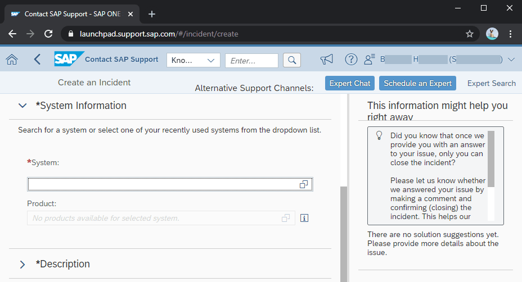Open System value help icon
Viewport: 522px width, 282px height.
tap(304, 184)
